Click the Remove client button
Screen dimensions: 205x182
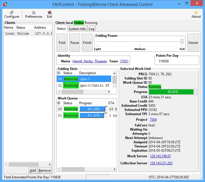(45, 170)
